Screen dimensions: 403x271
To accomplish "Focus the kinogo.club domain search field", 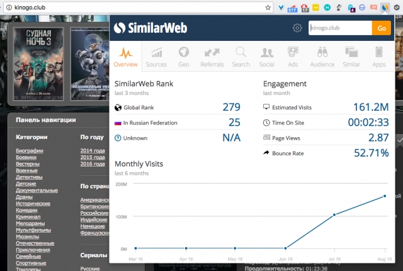I will [340, 28].
